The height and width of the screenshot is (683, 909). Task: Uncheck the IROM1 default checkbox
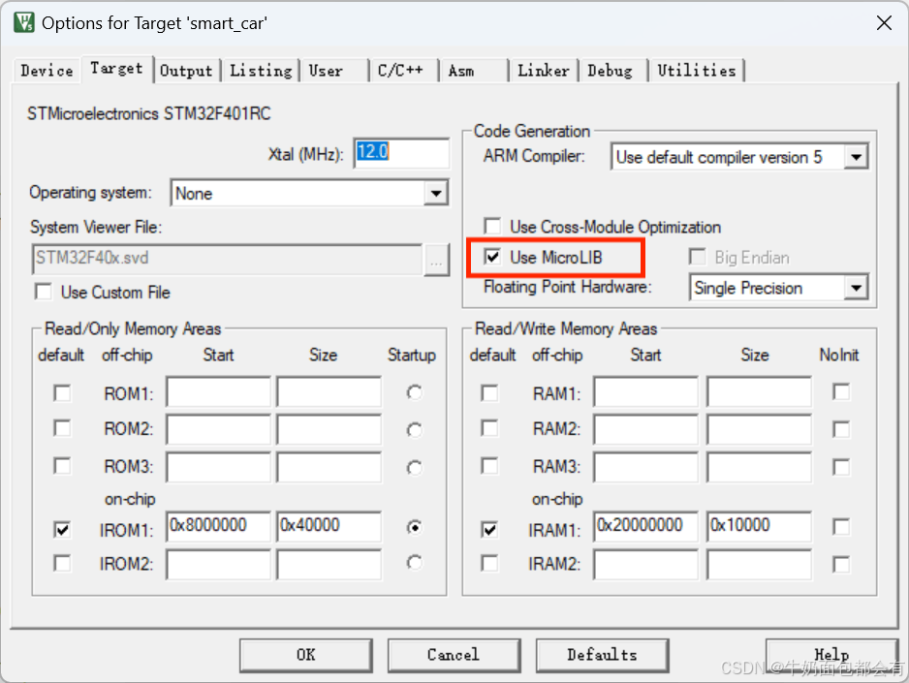pos(62,529)
